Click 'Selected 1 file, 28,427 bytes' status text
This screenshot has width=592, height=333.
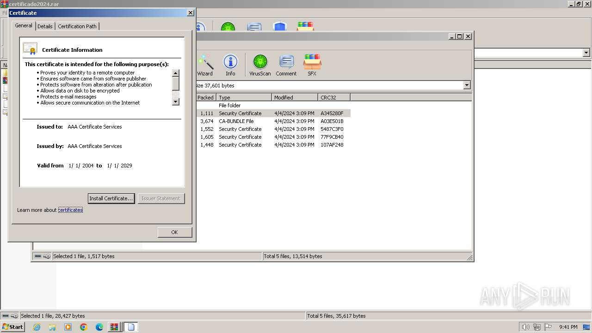pyautogui.click(x=53, y=316)
